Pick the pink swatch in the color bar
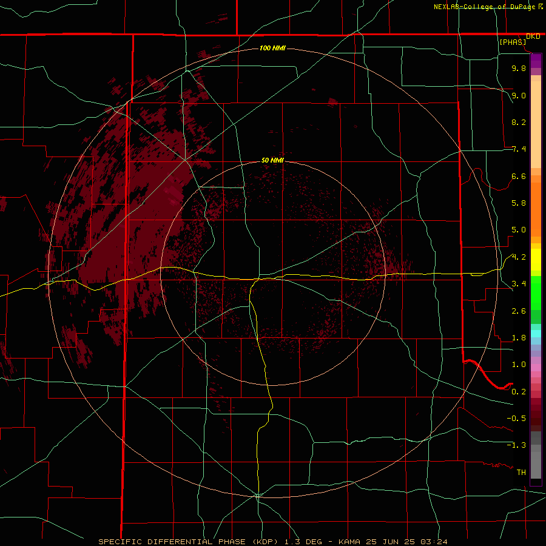Viewport: 546px width, 546px height. 536,368
